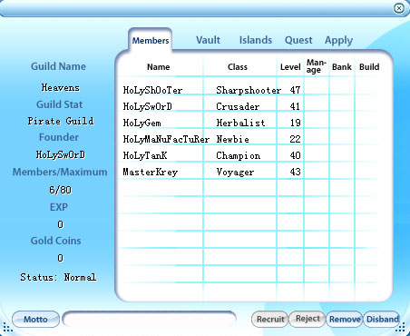This screenshot has width=410, height=336.
Task: Click the Recruit button
Action: (x=270, y=319)
